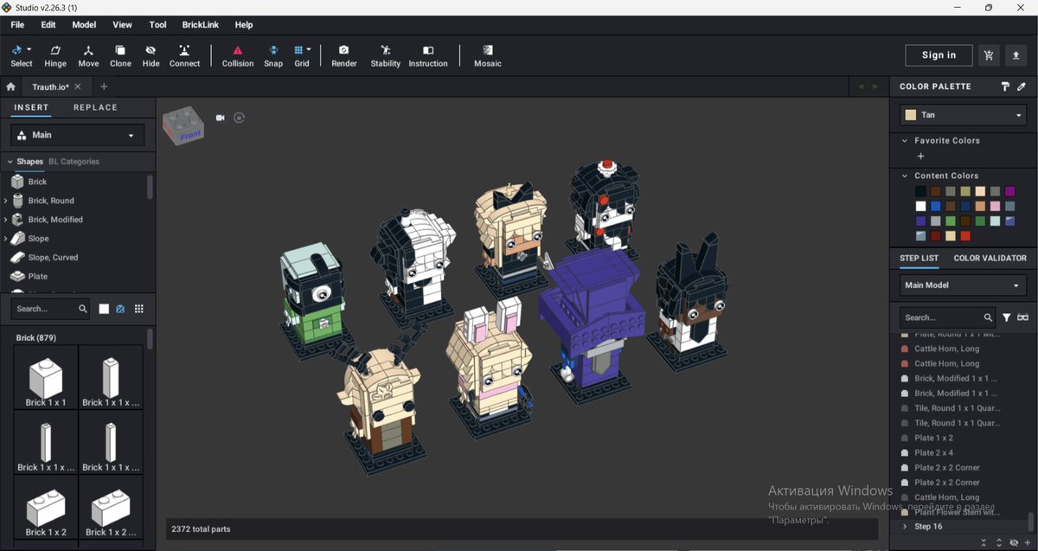Switch parts palette to grid view
This screenshot has height=551, width=1038.
point(138,309)
